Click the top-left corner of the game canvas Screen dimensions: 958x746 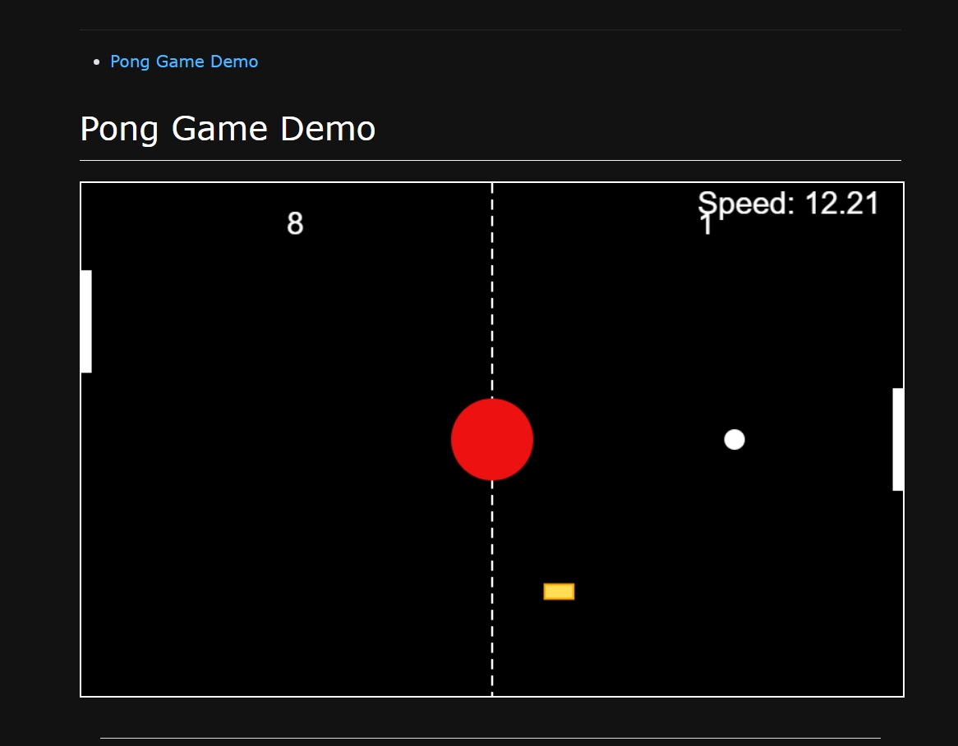tap(82, 185)
